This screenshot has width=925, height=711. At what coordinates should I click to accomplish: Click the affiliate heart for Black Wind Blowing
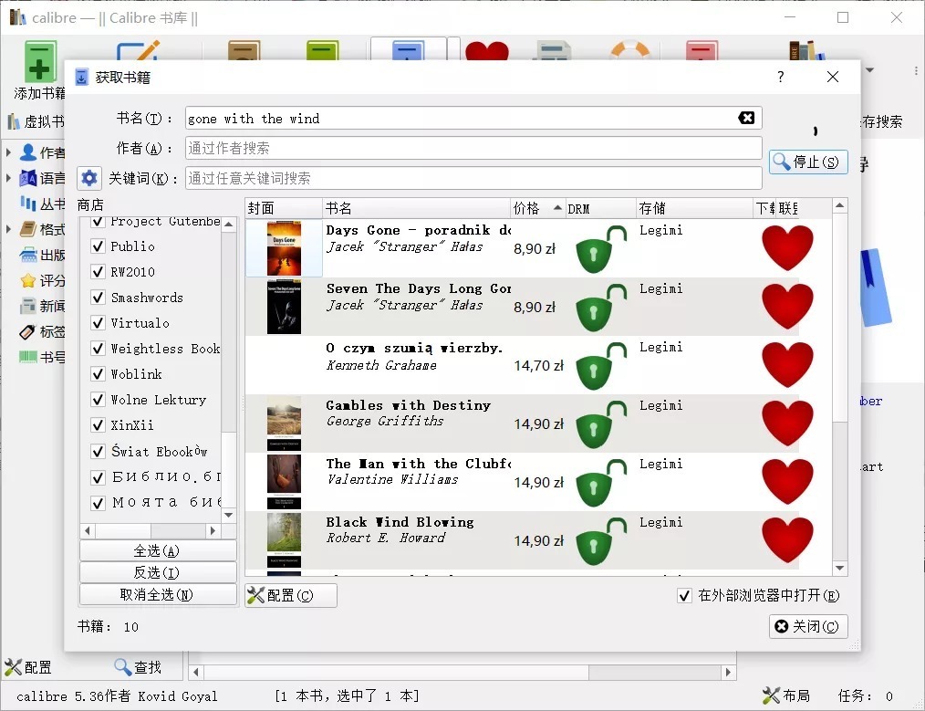pos(787,540)
